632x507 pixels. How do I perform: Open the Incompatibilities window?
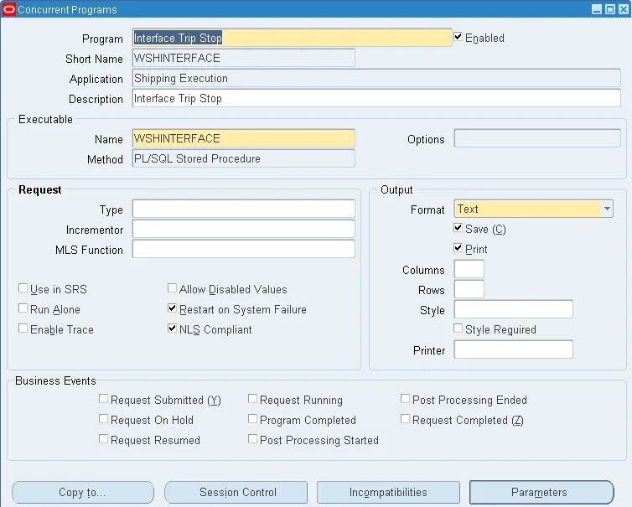tap(388, 492)
